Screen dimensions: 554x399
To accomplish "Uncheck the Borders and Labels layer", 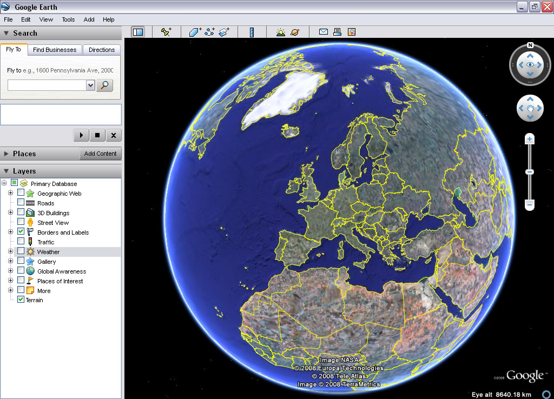I will coord(21,231).
